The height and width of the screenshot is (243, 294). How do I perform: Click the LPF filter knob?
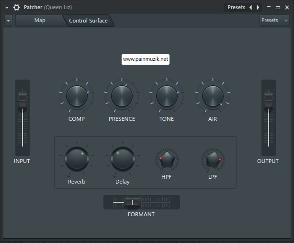coord(213,160)
